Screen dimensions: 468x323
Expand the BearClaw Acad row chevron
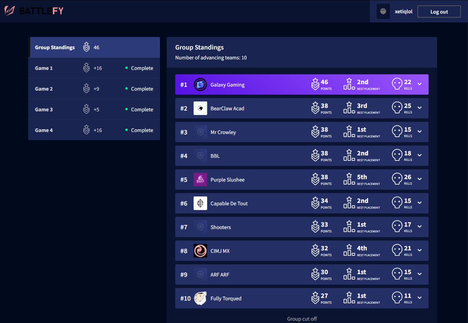point(420,108)
